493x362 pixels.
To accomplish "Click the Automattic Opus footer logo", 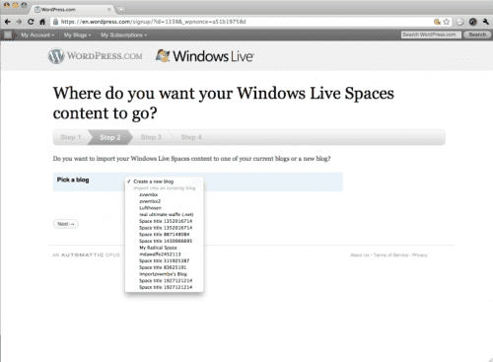I will [x=86, y=255].
